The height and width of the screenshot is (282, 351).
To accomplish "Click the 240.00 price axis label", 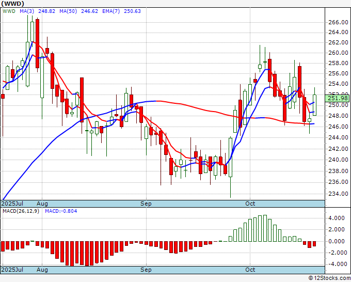I will point(338,160).
